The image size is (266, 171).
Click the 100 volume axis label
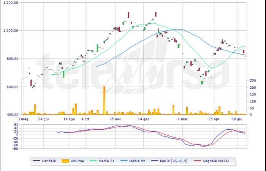coord(253,101)
